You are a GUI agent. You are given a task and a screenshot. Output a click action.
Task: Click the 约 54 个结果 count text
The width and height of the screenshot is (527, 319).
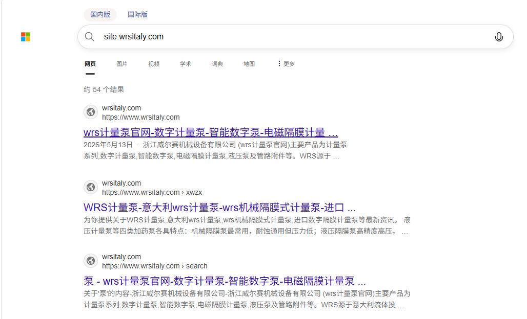pos(104,89)
